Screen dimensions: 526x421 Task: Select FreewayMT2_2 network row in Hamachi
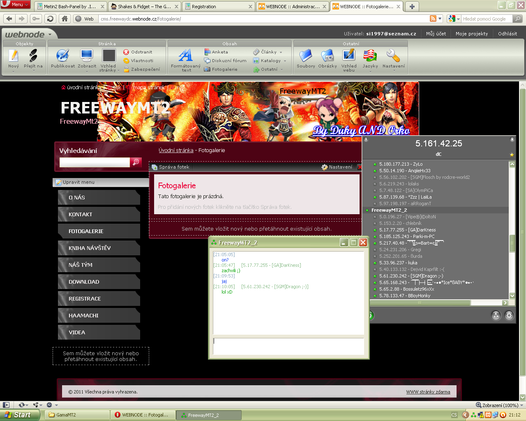436,210
